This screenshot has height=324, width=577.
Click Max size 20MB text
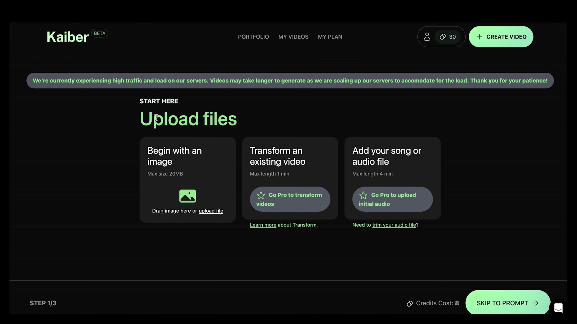tap(165, 174)
